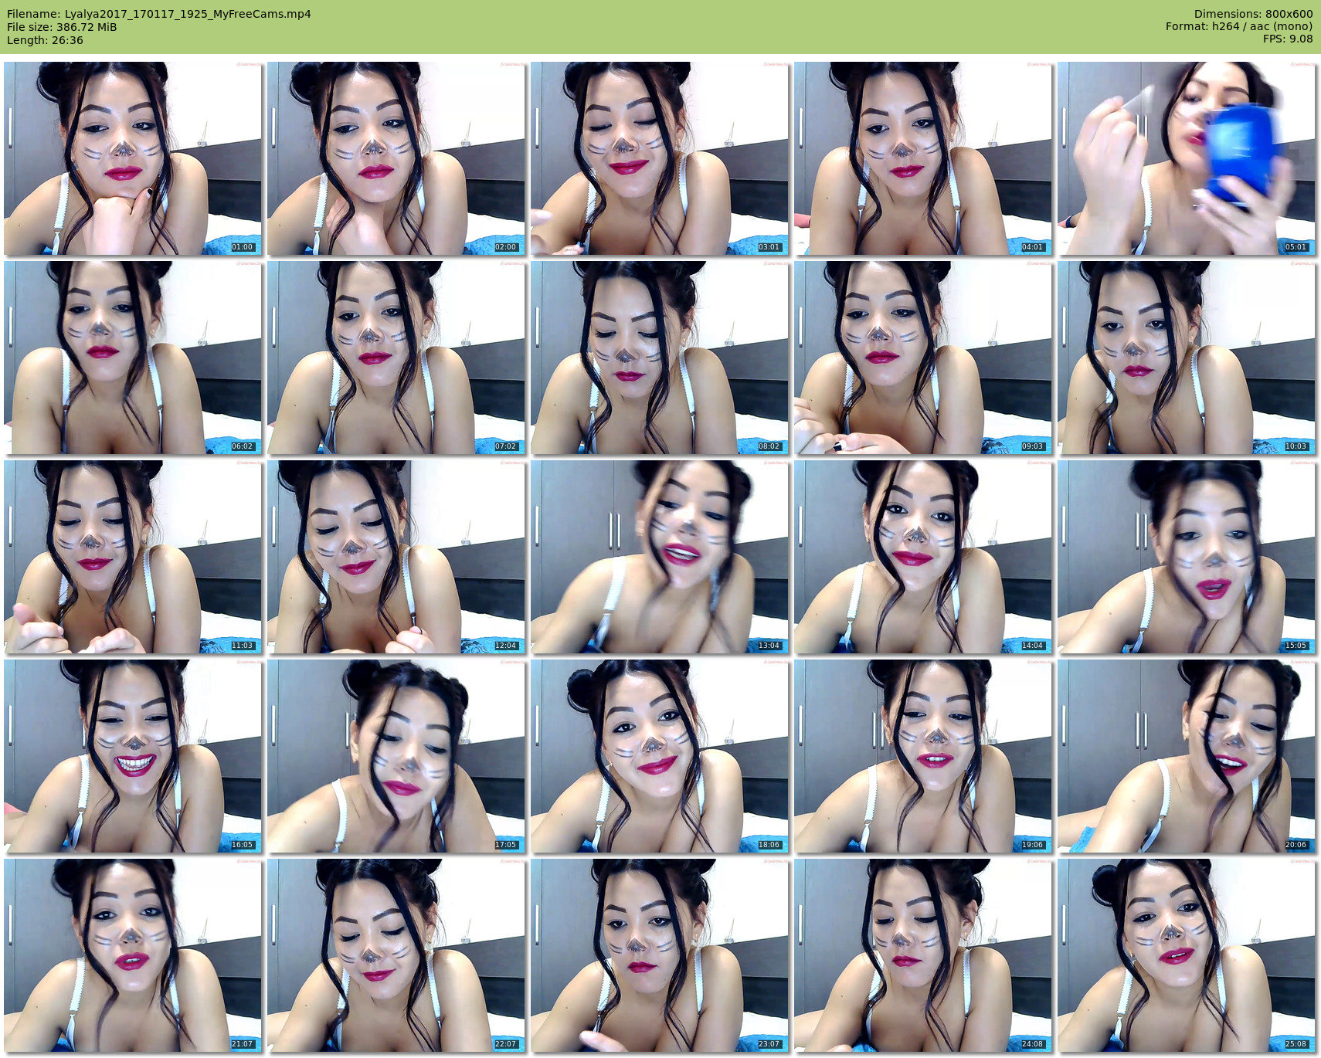This screenshot has height=1058, width=1321.
Task: Choose the 04:01 preview frame
Action: pos(923,158)
